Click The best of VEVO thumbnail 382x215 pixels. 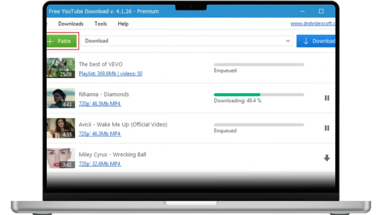coord(61,68)
